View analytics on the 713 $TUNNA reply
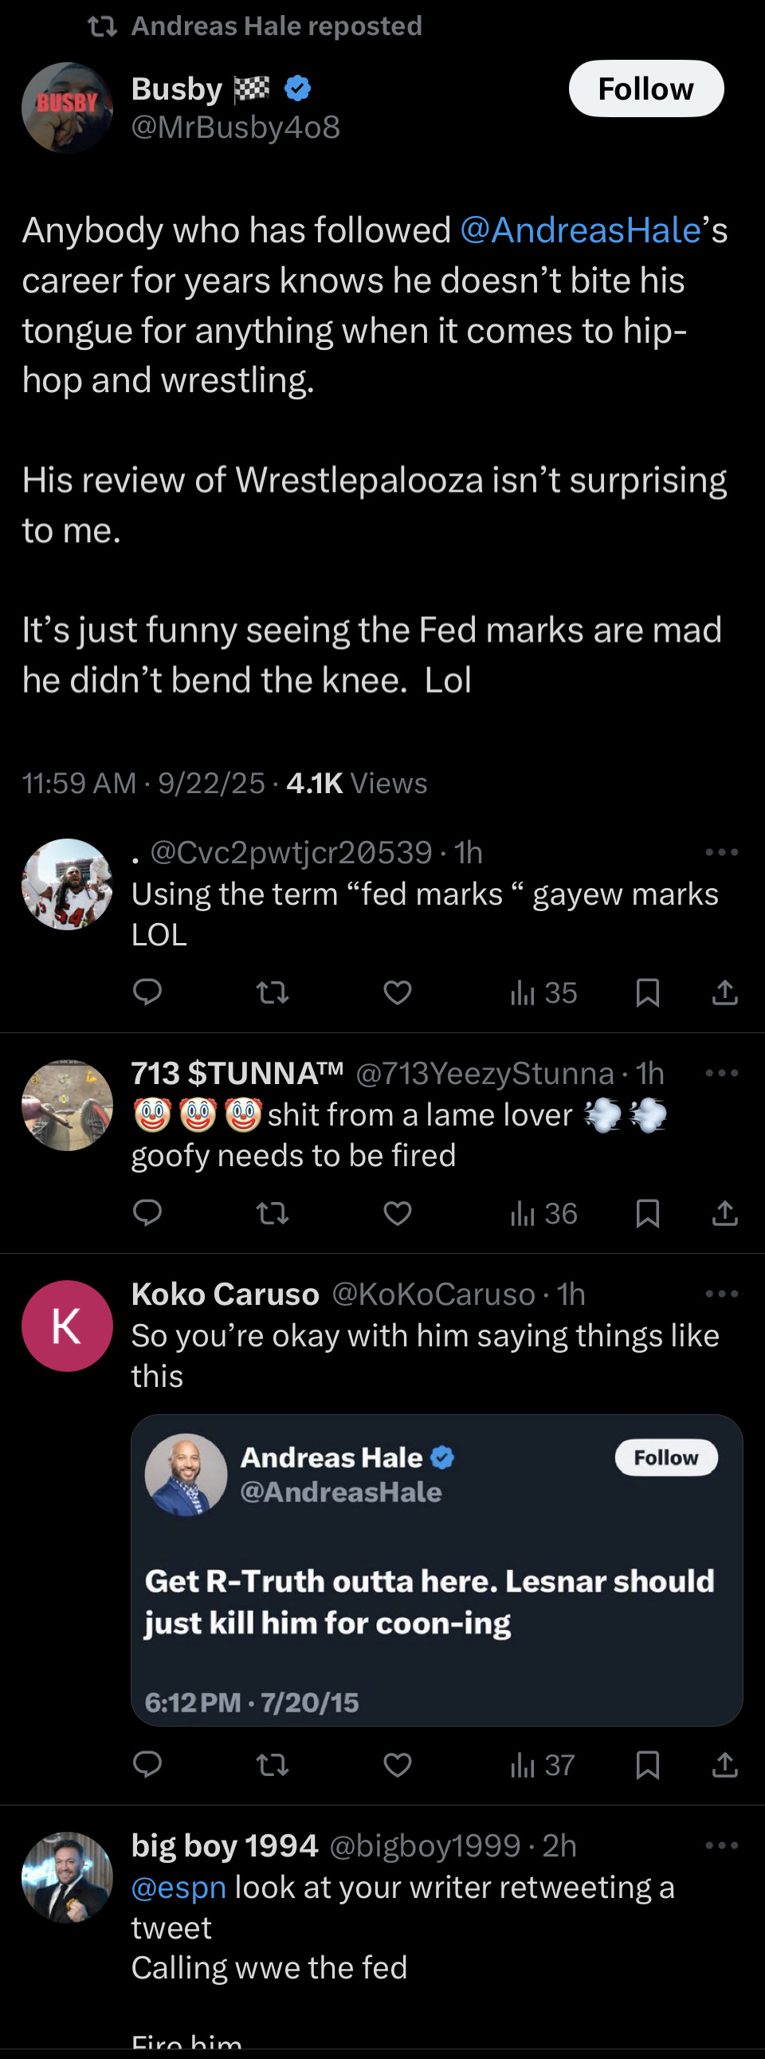This screenshot has height=2059, width=765. (543, 1213)
